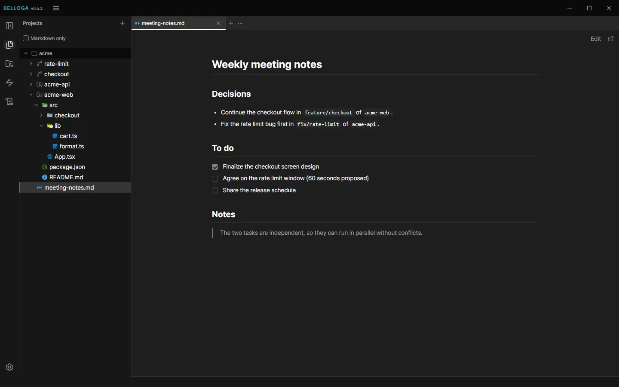Close the meeting-notes.md tab

point(218,23)
